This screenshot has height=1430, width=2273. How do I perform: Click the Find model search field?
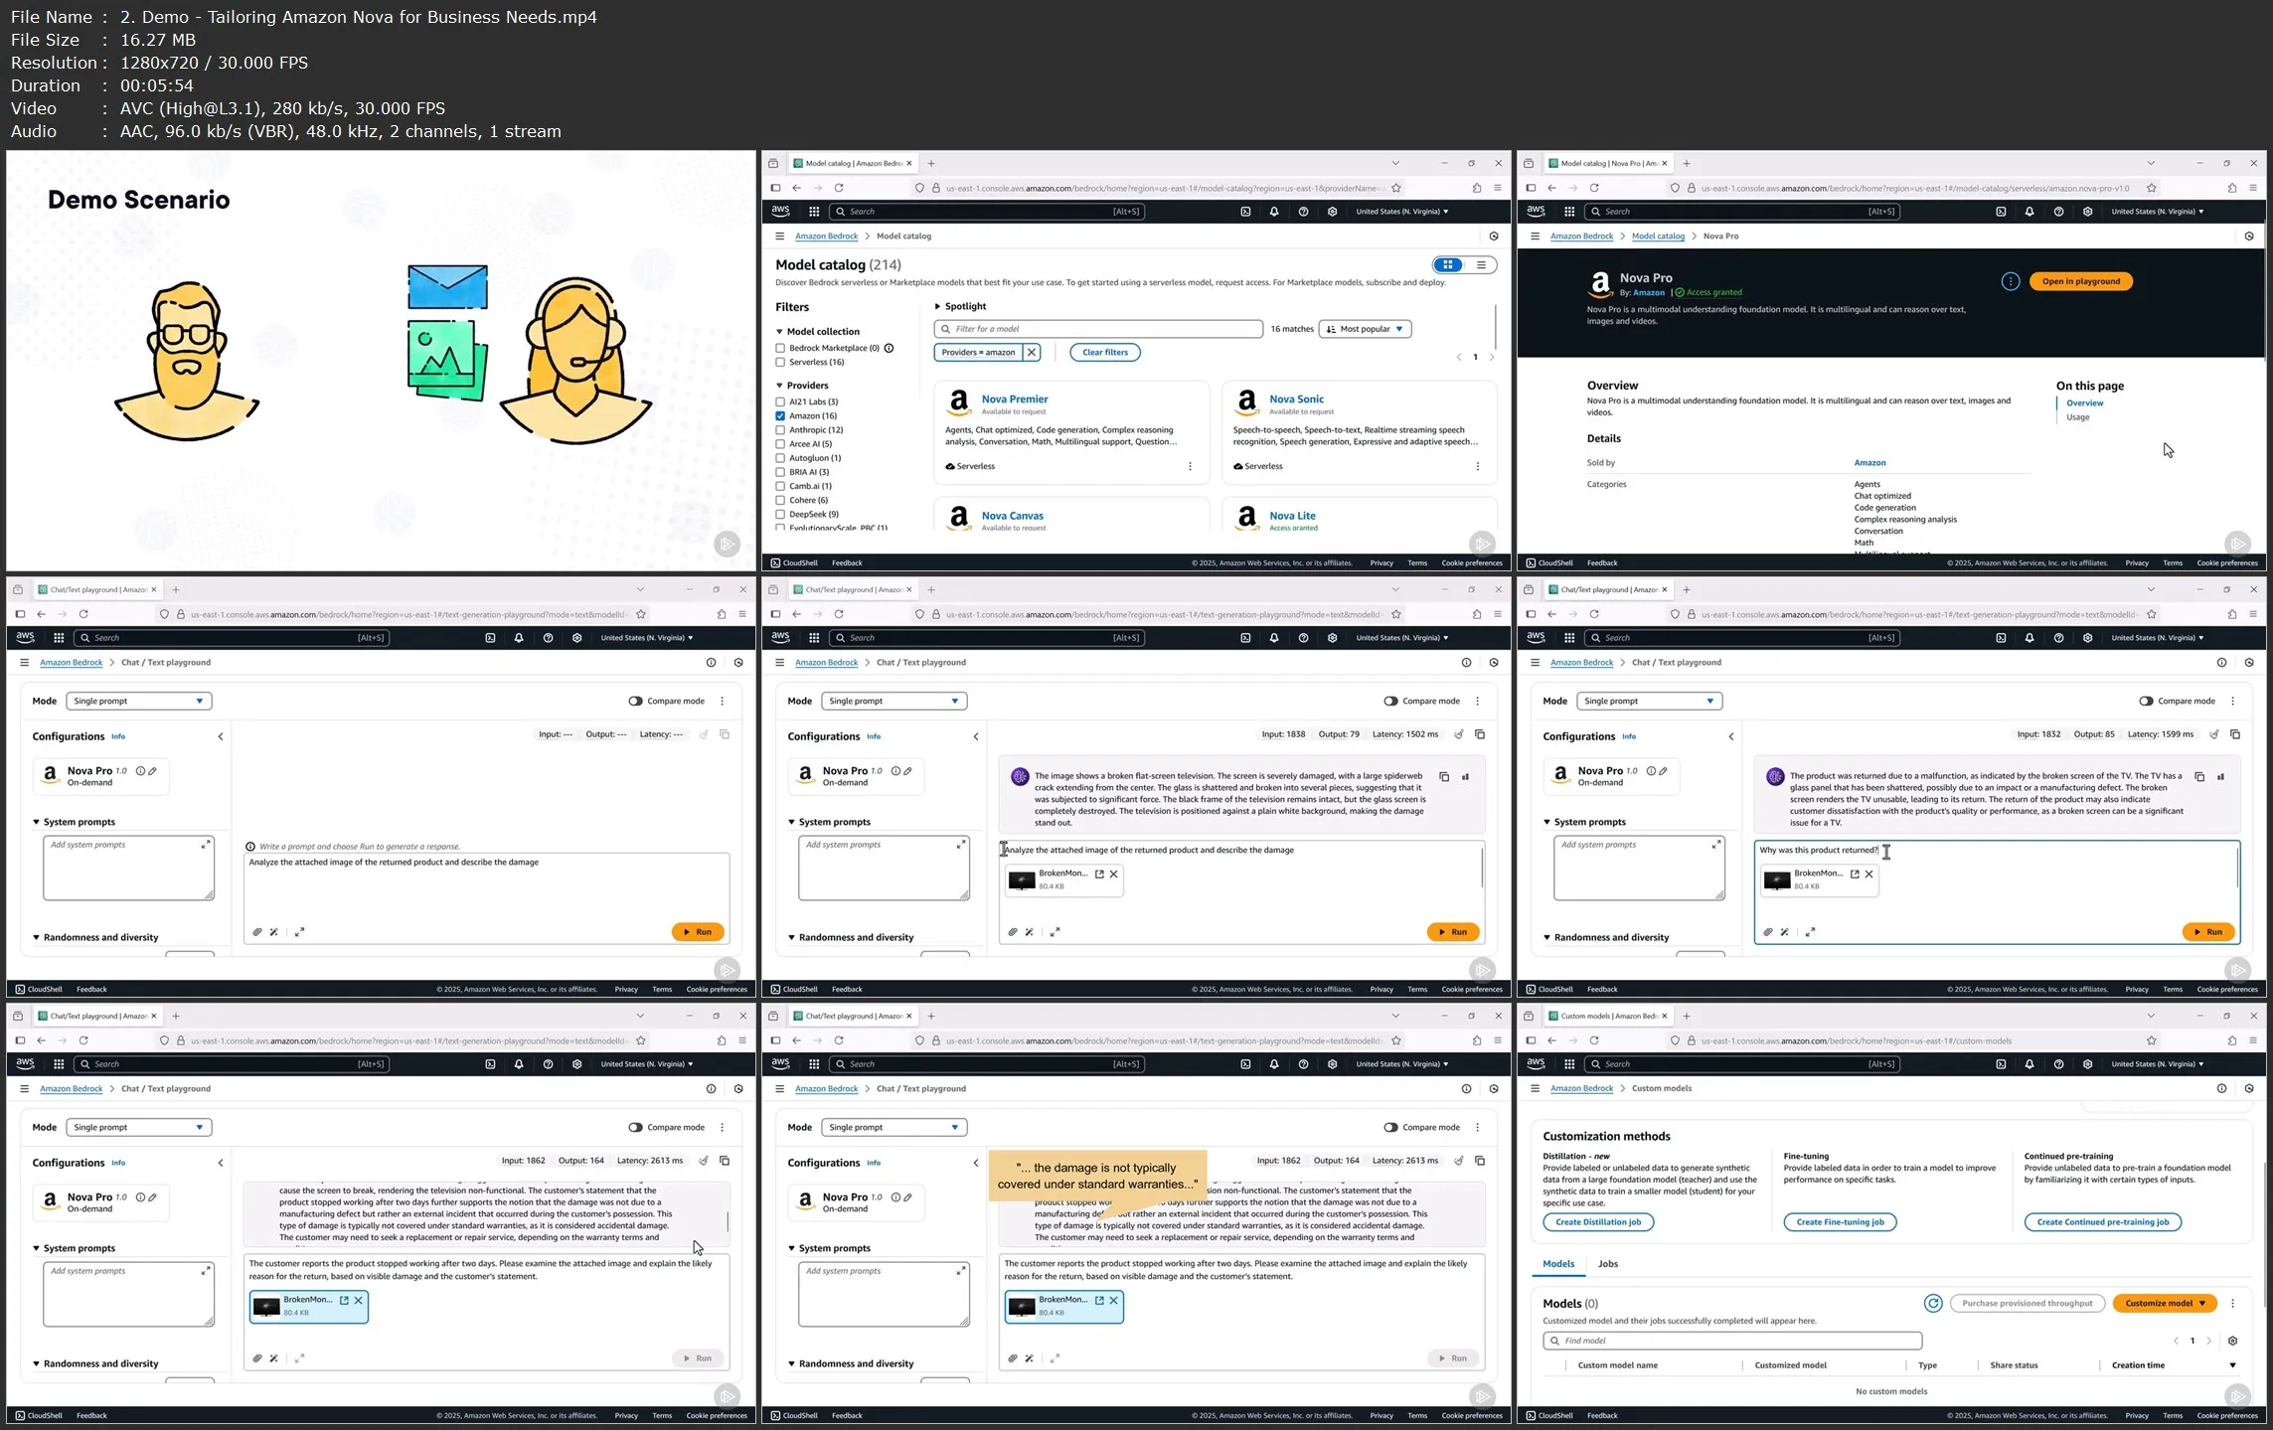pyautogui.click(x=1732, y=1341)
